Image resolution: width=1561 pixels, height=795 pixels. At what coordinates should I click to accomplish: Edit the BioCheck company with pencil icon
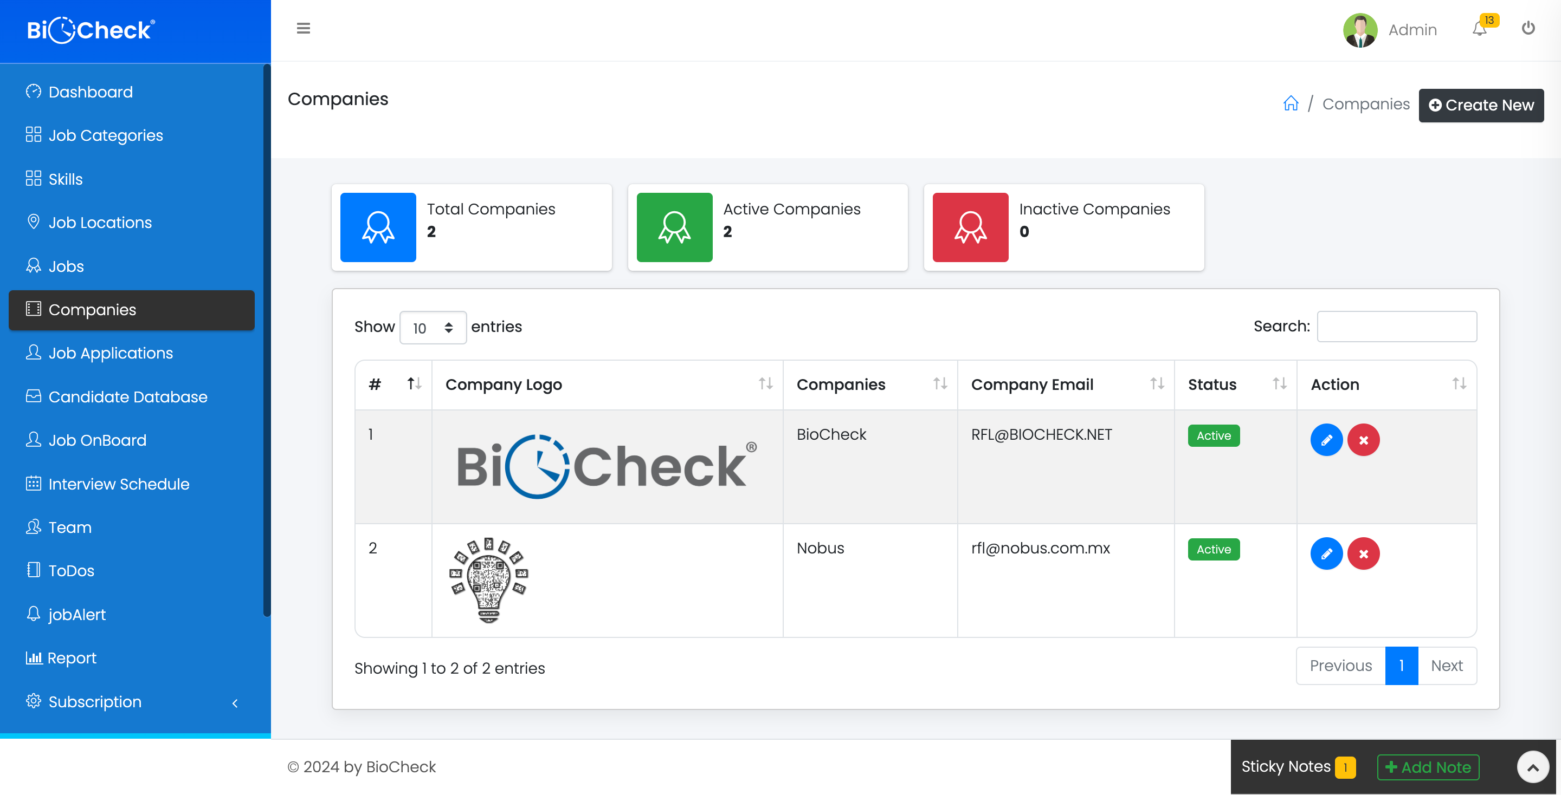(x=1326, y=440)
